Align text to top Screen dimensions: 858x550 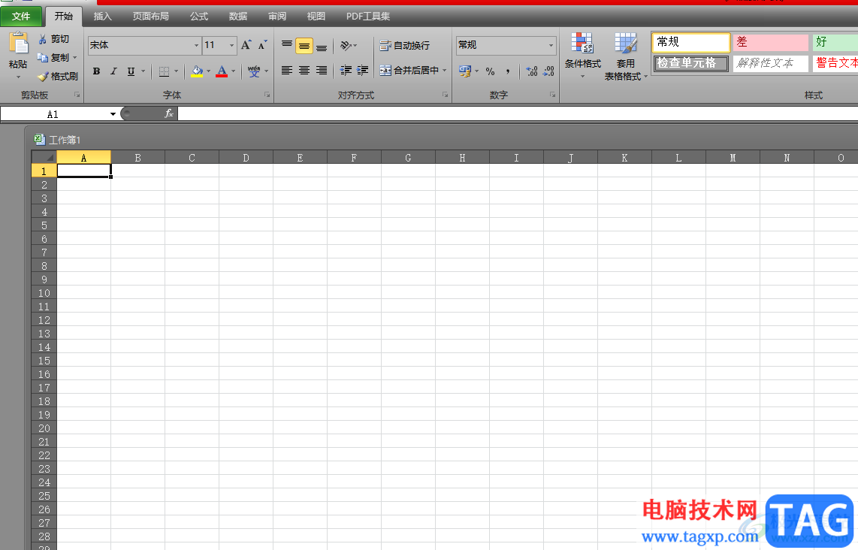[287, 45]
